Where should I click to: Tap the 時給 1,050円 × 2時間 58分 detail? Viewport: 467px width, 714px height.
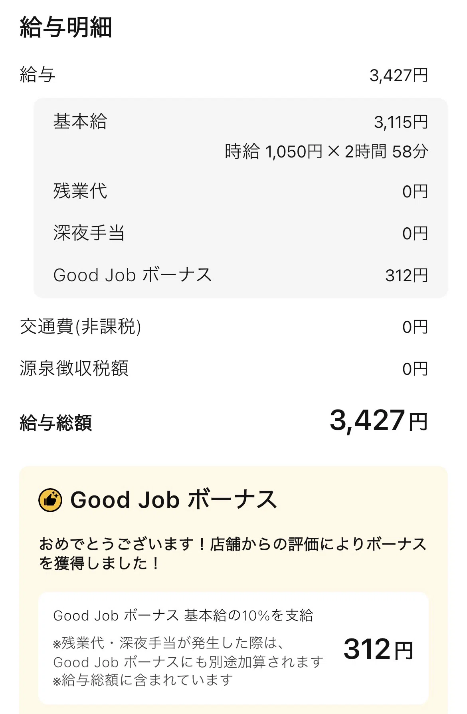[x=326, y=152]
